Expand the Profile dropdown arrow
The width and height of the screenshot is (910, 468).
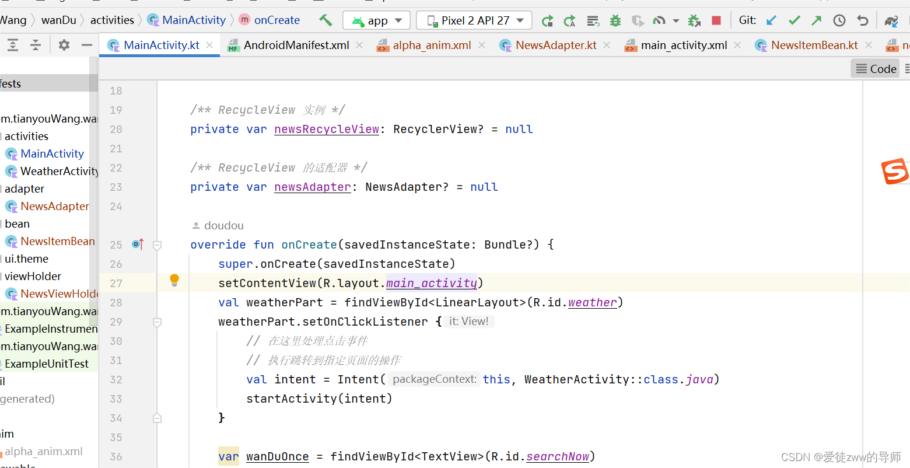(675, 21)
